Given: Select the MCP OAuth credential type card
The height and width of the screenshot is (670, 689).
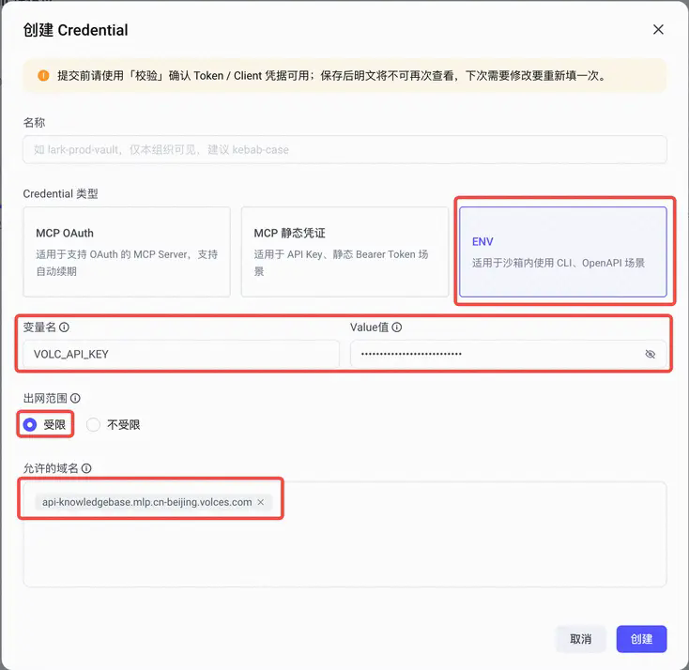Looking at the screenshot, I should pos(127,251).
